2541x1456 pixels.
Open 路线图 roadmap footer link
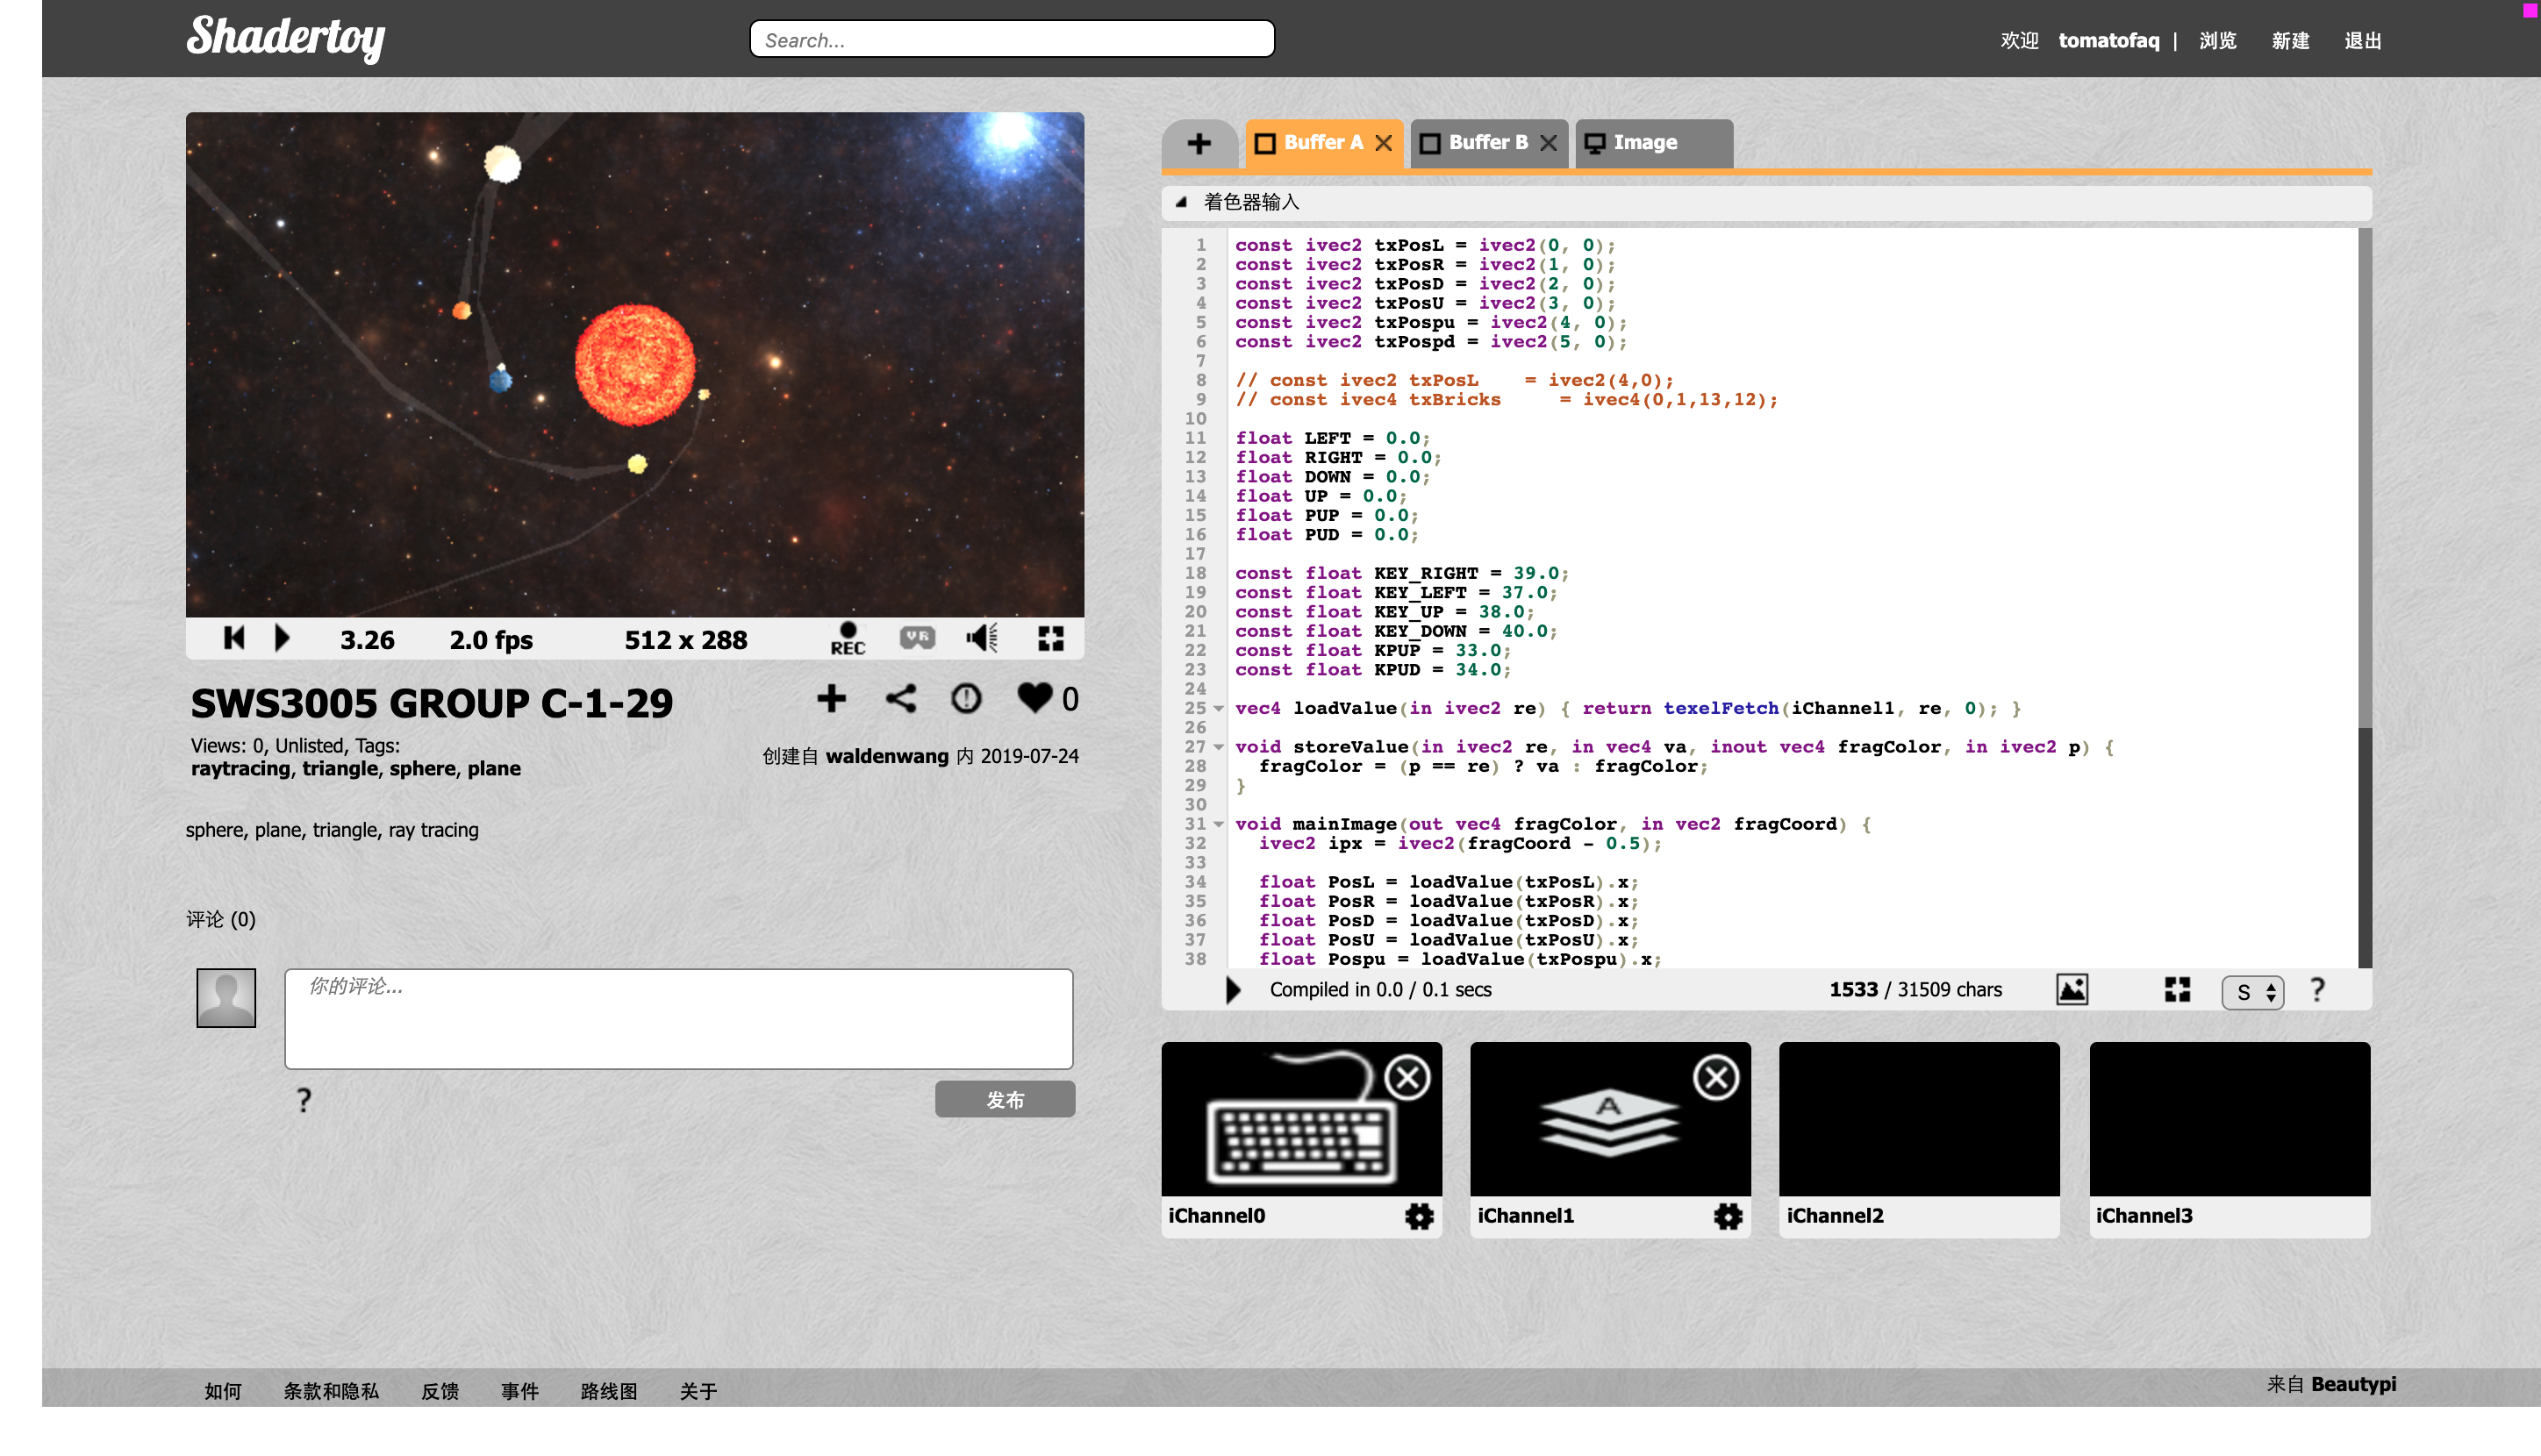click(609, 1392)
